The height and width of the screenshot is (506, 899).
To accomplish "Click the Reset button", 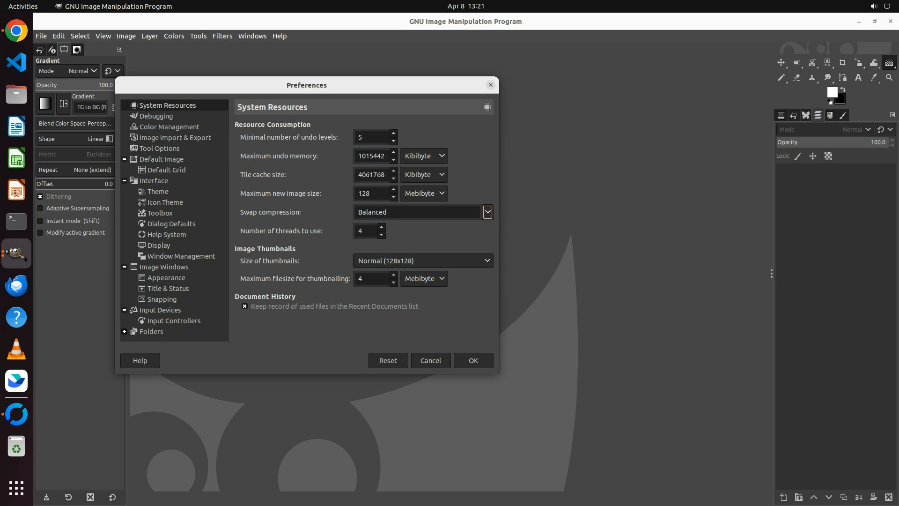I will [388, 361].
